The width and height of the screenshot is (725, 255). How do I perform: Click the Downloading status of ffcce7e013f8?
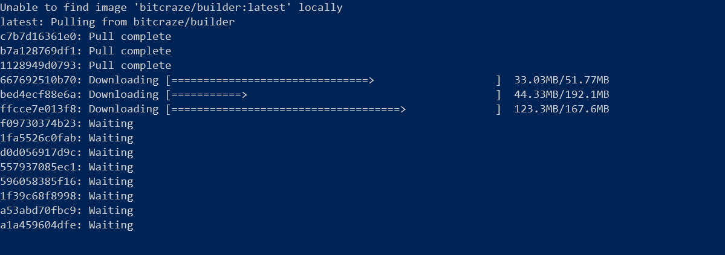pyautogui.click(x=123, y=109)
